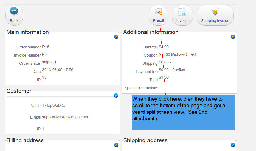Click customer email support@1stopwebco.com
This screenshot has height=151, width=256.
tap(65, 117)
